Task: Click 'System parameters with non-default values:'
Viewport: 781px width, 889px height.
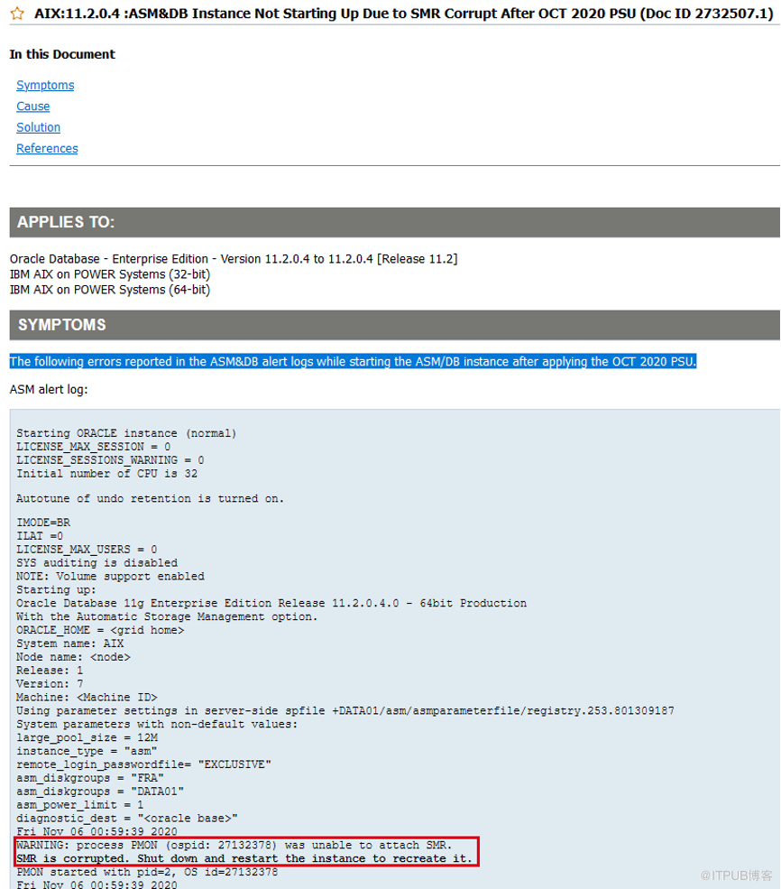Action: pyautogui.click(x=157, y=725)
